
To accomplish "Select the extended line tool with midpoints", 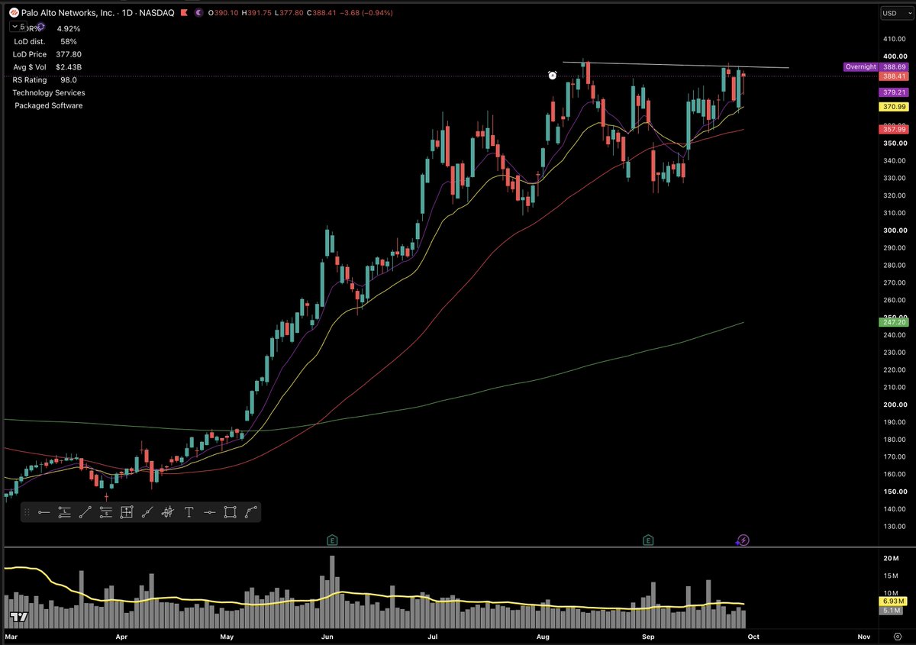I will (147, 512).
